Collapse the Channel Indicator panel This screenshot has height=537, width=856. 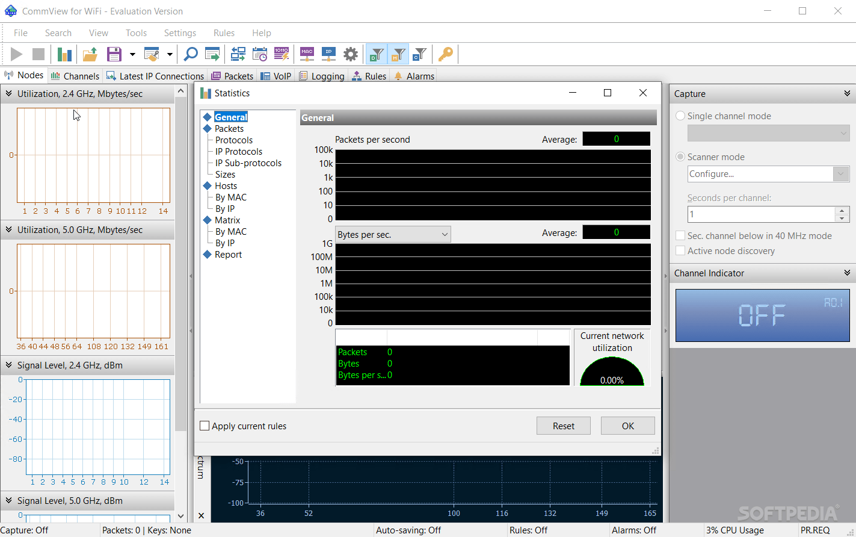[846, 273]
